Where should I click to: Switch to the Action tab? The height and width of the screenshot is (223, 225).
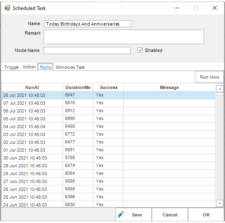coord(29,67)
